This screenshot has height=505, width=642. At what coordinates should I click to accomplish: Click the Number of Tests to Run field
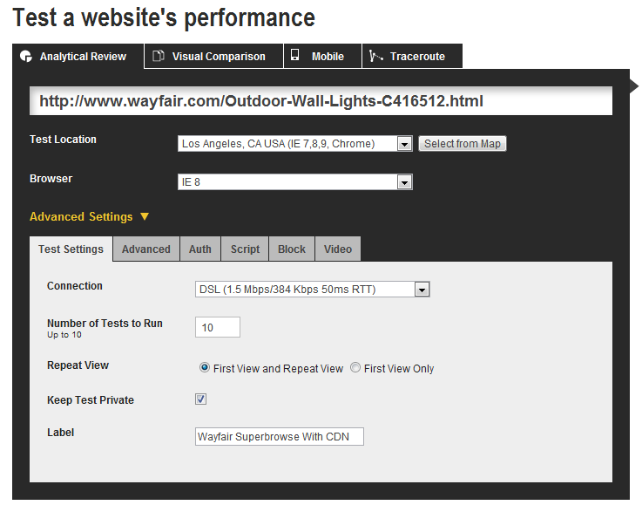click(218, 327)
